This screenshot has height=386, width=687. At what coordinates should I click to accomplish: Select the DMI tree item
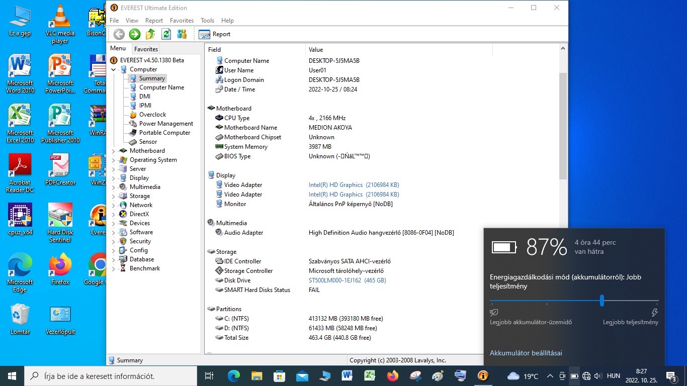[145, 96]
